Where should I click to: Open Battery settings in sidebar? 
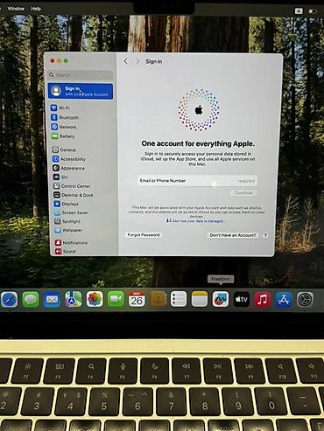[63, 136]
